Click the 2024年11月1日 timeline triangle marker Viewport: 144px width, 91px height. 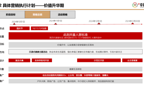(56, 24)
